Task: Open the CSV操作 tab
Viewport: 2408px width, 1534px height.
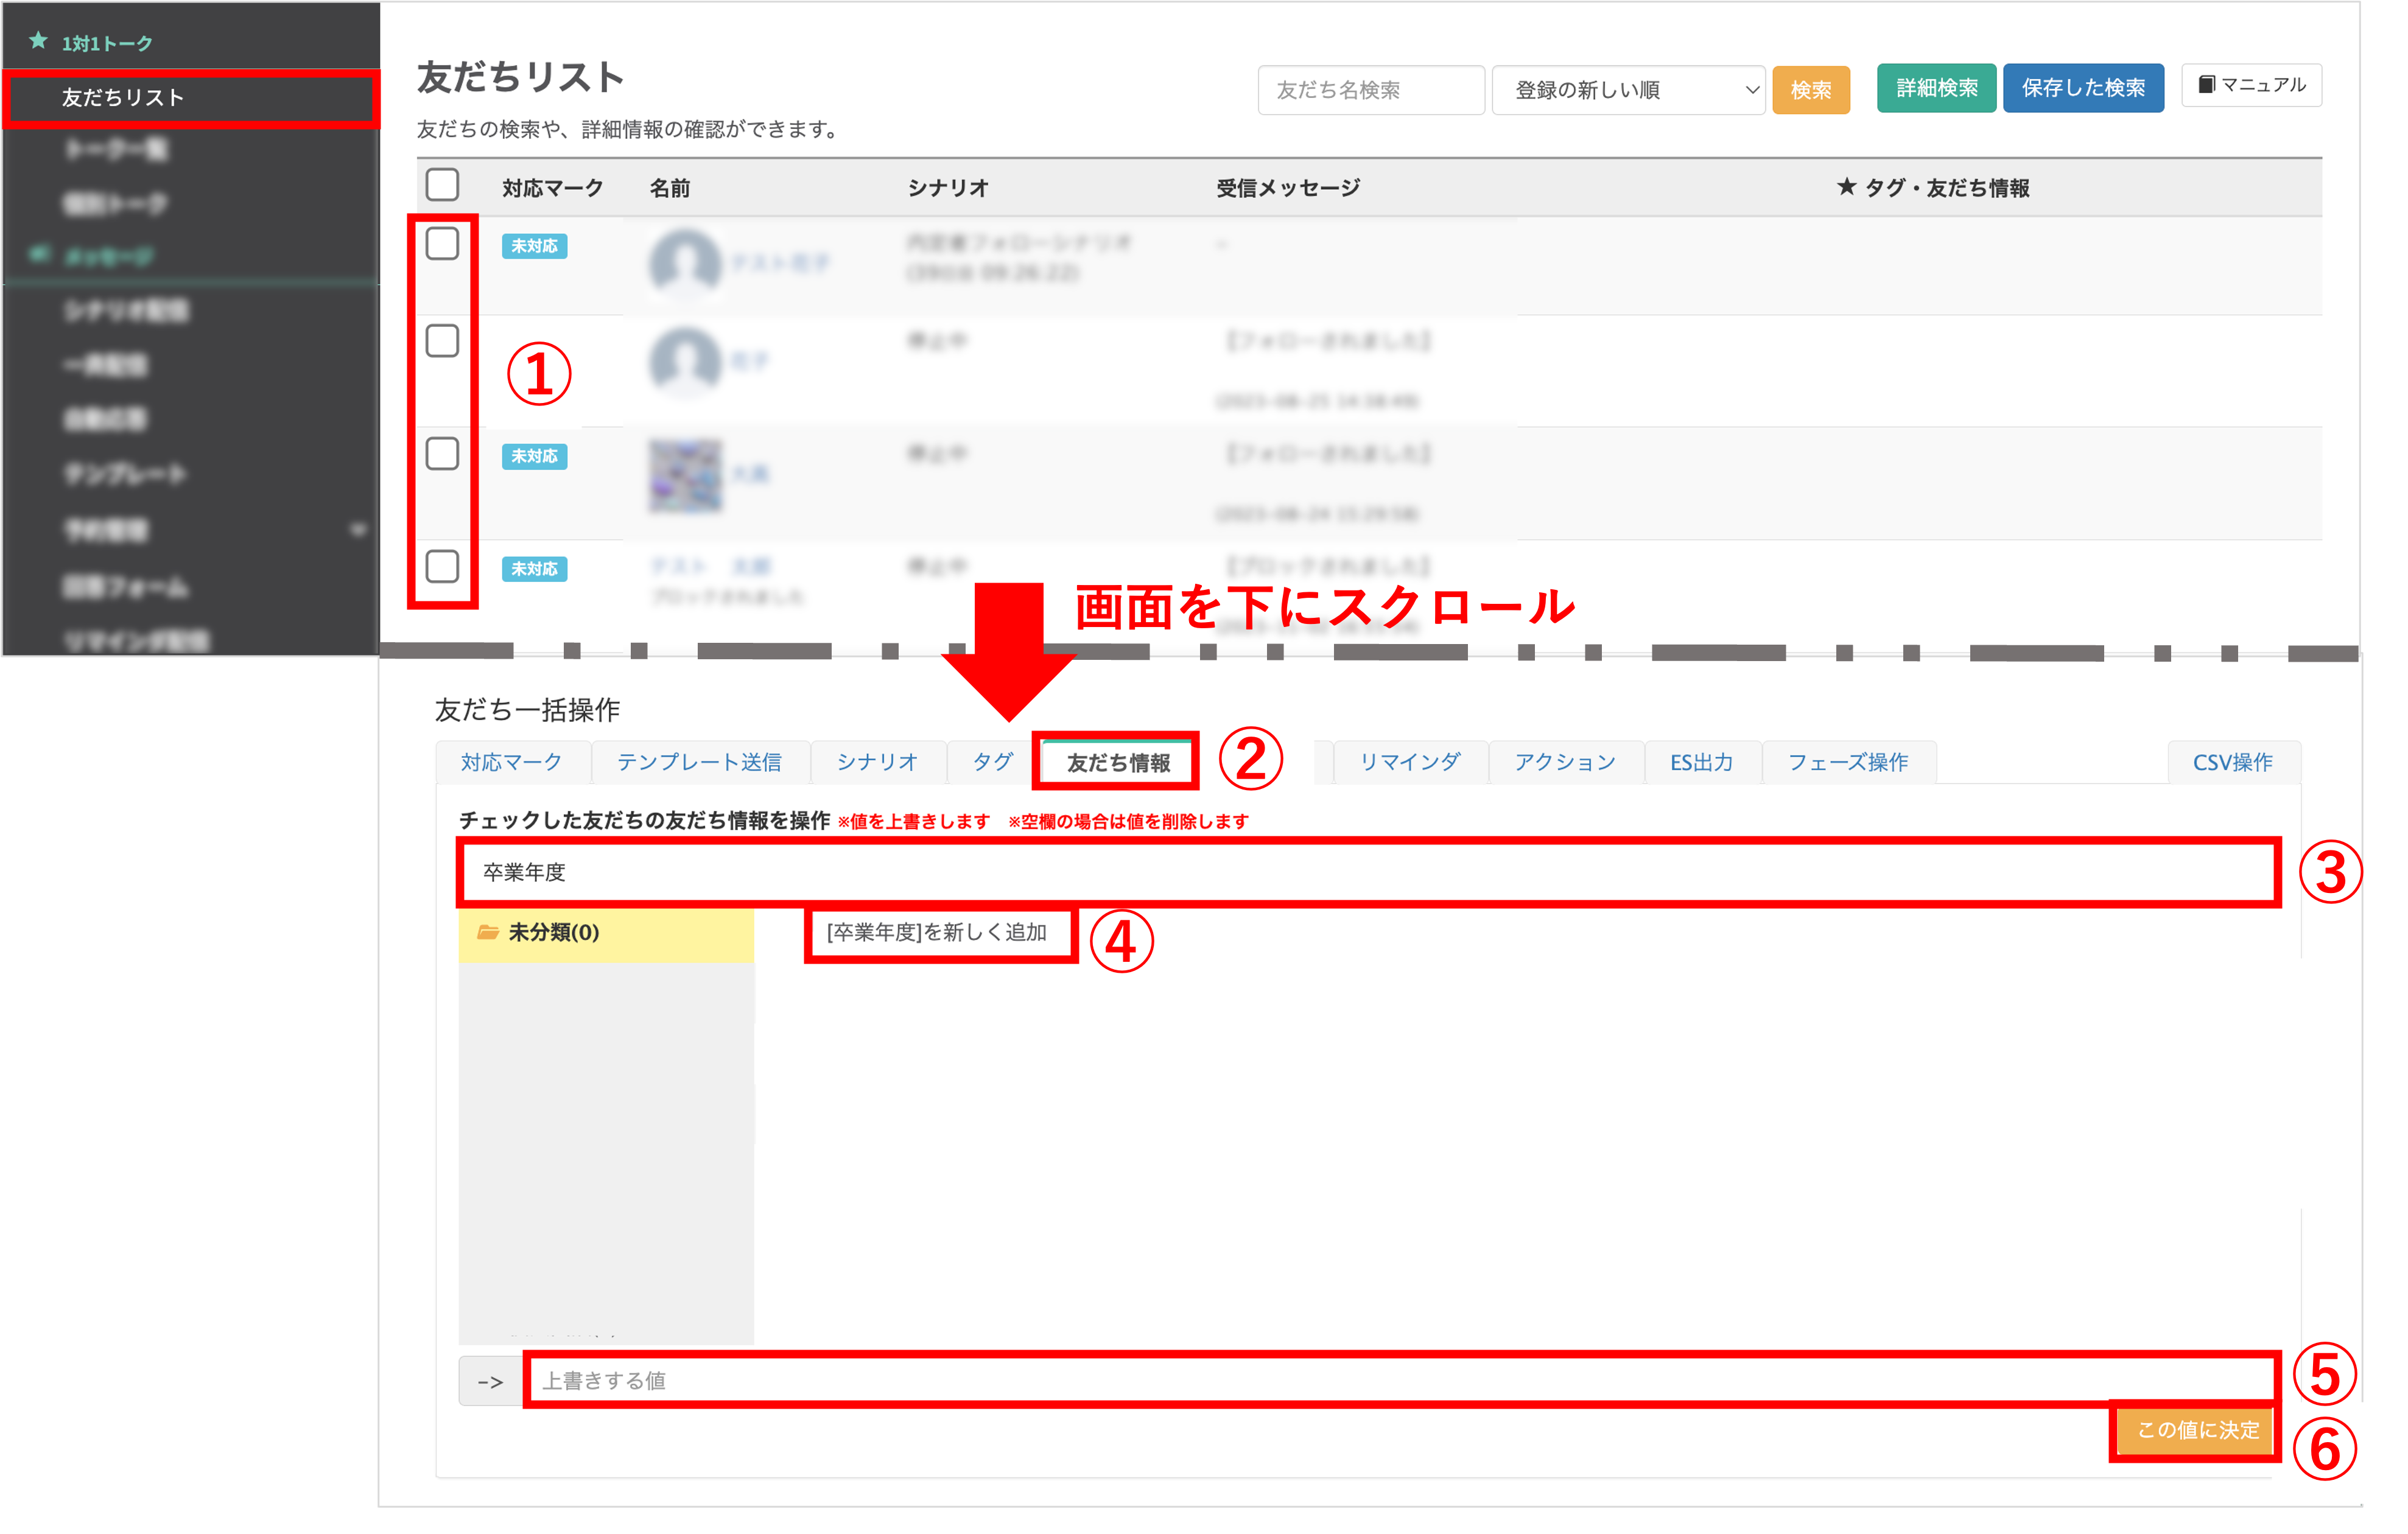Action: pyautogui.click(x=2232, y=762)
